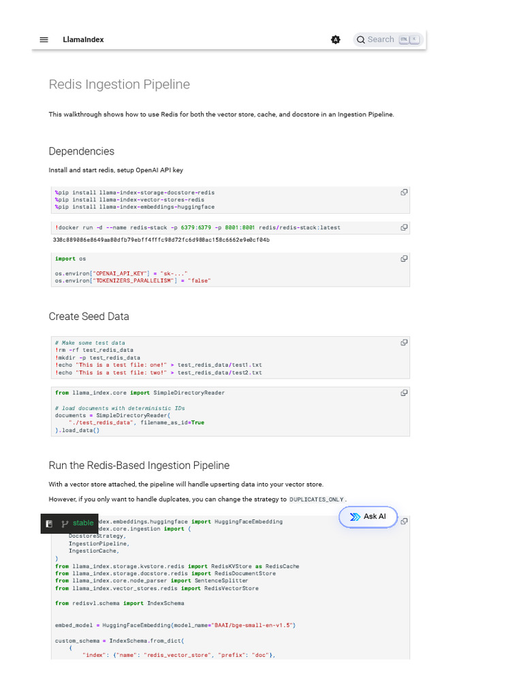
Task: Click the Create Seed Data heading
Action: (x=89, y=317)
